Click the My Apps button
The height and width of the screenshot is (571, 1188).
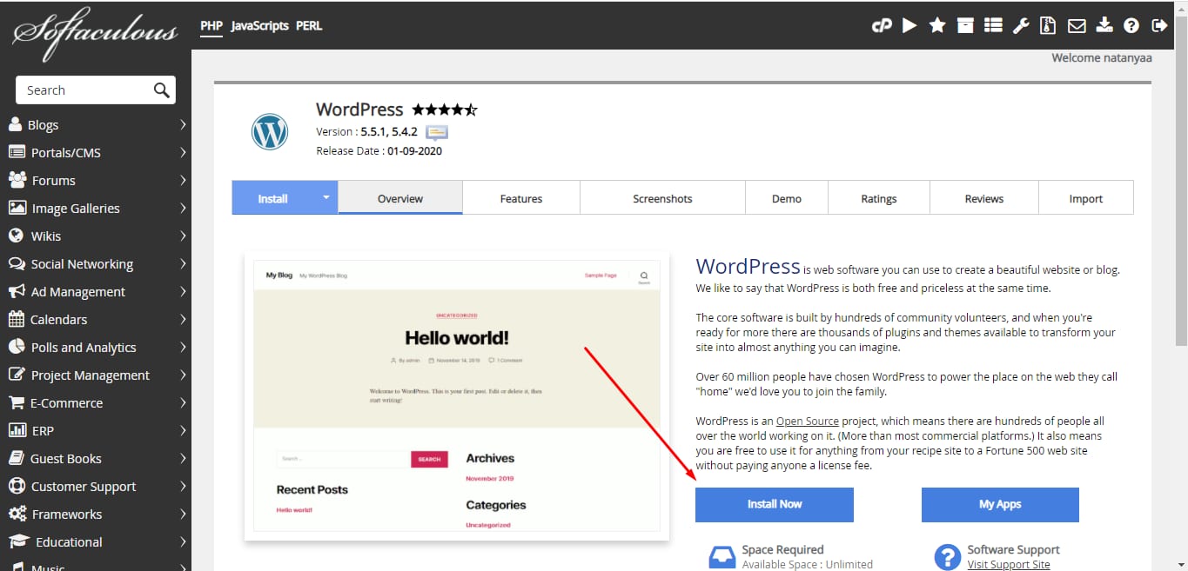coord(999,504)
